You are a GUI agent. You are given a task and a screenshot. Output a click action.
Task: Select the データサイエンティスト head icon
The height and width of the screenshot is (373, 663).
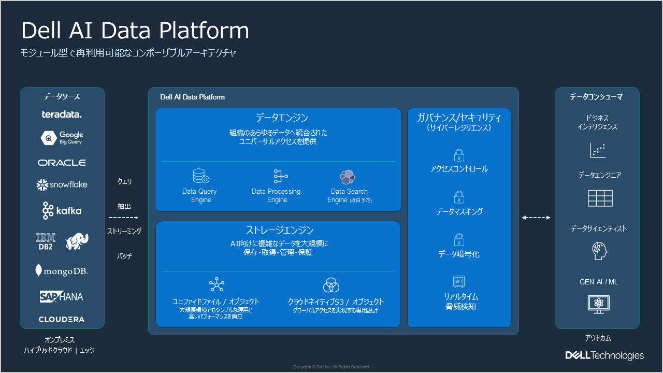[x=599, y=251]
